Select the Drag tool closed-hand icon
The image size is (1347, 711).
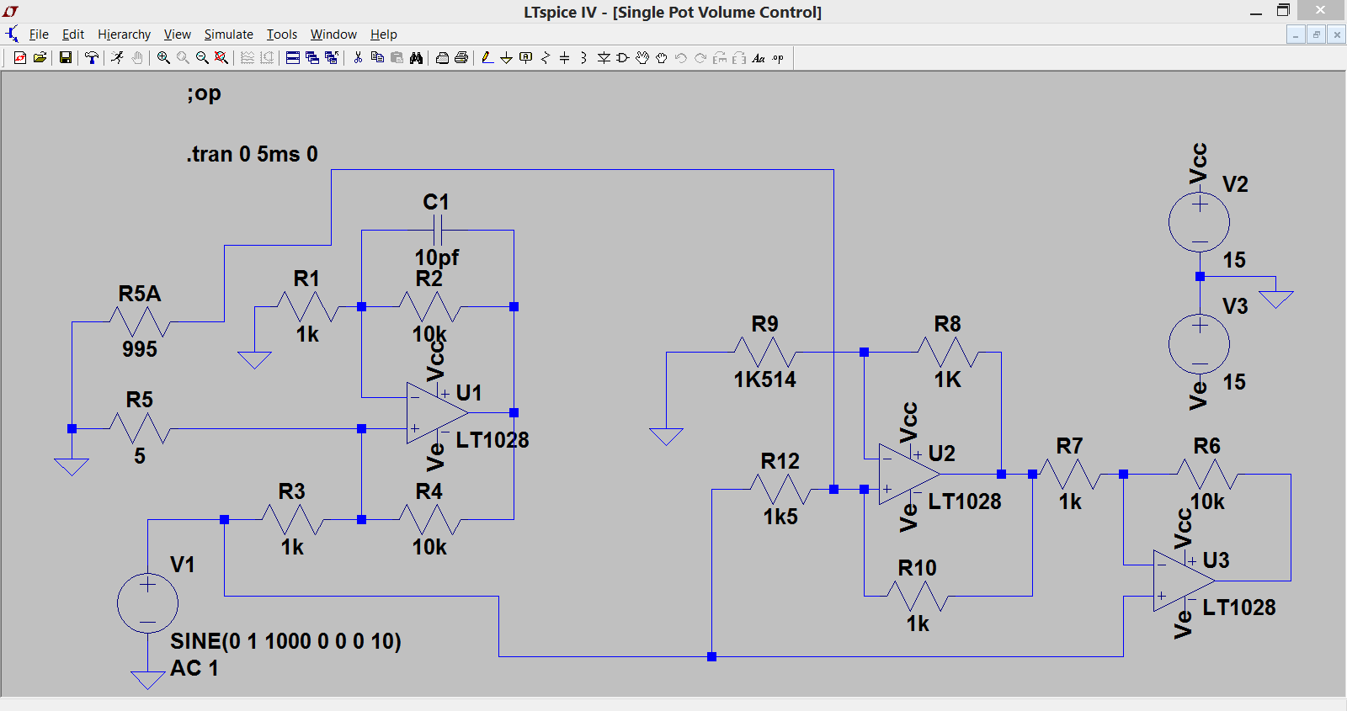point(662,58)
